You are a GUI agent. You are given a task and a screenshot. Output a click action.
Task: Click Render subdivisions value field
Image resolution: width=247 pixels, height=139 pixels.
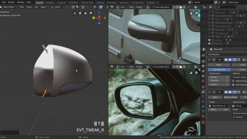[x=219, y=77]
